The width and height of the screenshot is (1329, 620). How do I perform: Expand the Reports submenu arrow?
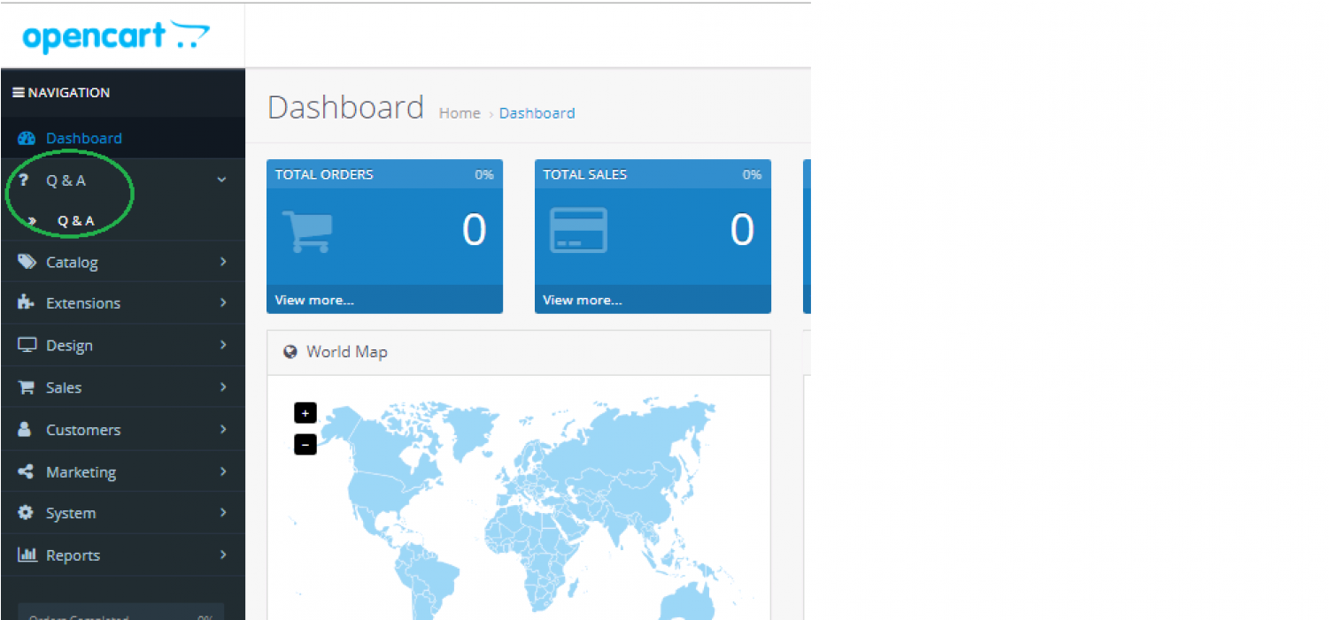(x=223, y=555)
